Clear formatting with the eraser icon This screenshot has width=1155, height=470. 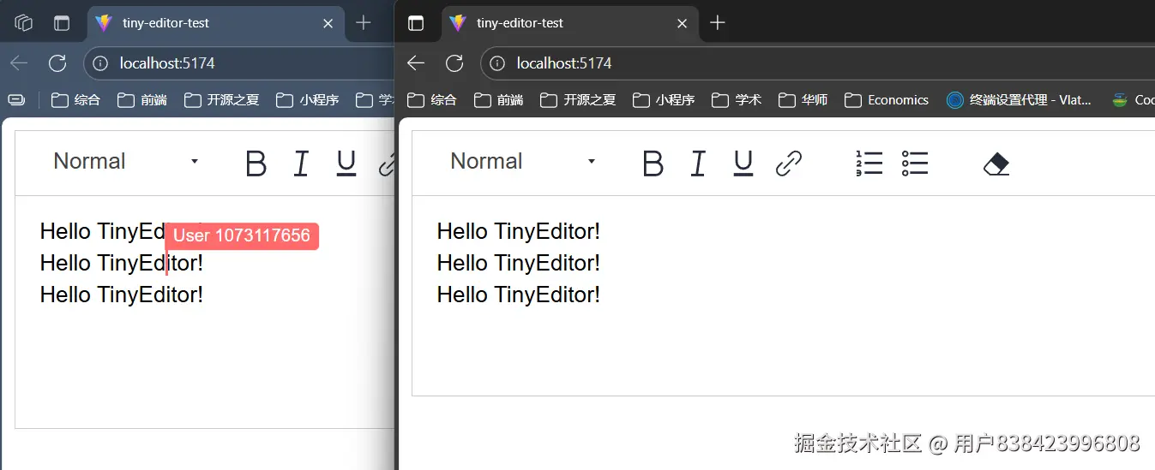pos(996,163)
